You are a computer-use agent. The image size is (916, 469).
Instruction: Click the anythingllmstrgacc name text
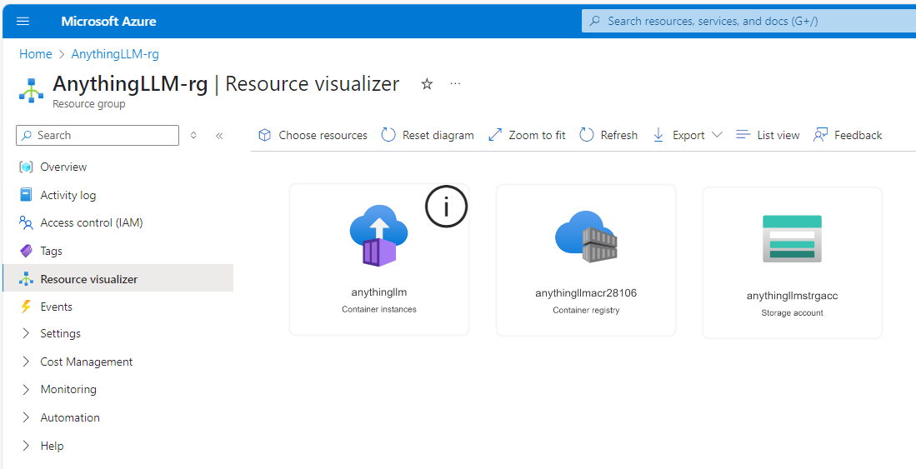click(792, 296)
